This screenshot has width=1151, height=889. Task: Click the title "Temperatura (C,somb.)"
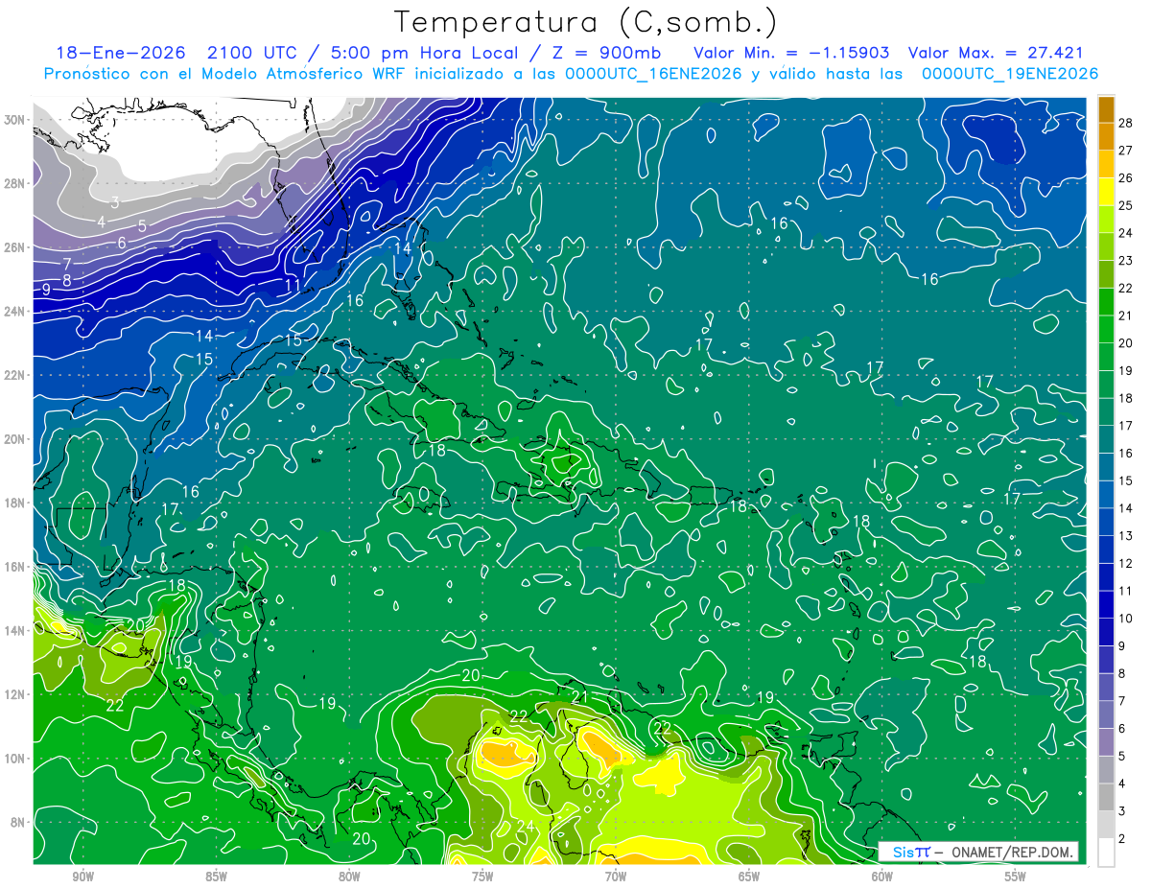pos(586,22)
